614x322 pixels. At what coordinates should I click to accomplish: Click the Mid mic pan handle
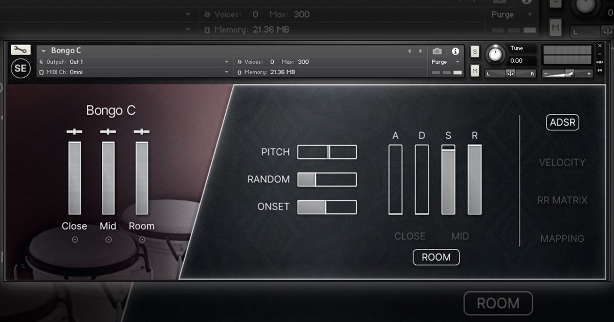click(x=108, y=132)
